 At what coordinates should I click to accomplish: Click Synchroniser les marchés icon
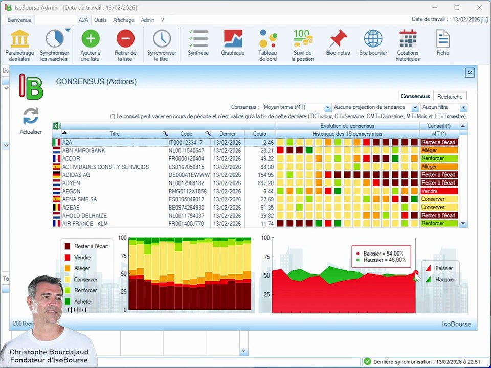(54, 38)
